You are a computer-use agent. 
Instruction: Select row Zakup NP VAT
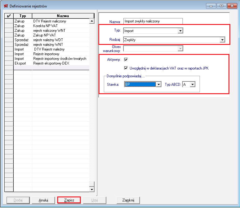tap(51, 35)
